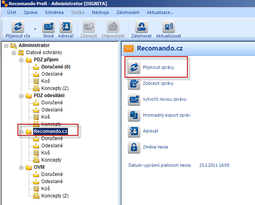The height and width of the screenshot is (205, 255).
Task: Open Koncepty (2) under OVM
Action: 55,195
